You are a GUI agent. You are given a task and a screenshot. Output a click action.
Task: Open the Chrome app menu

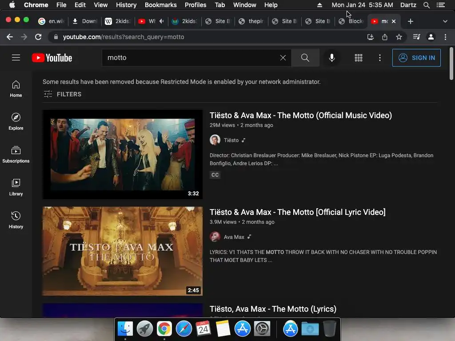[36, 5]
